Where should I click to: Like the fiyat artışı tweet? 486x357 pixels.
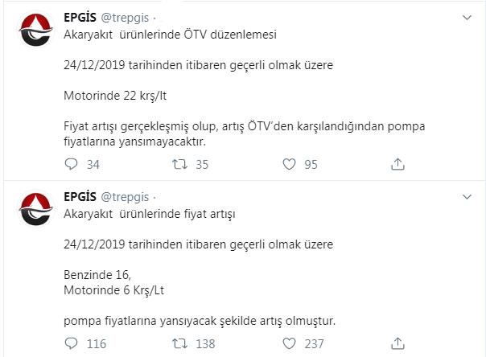pyautogui.click(x=290, y=343)
